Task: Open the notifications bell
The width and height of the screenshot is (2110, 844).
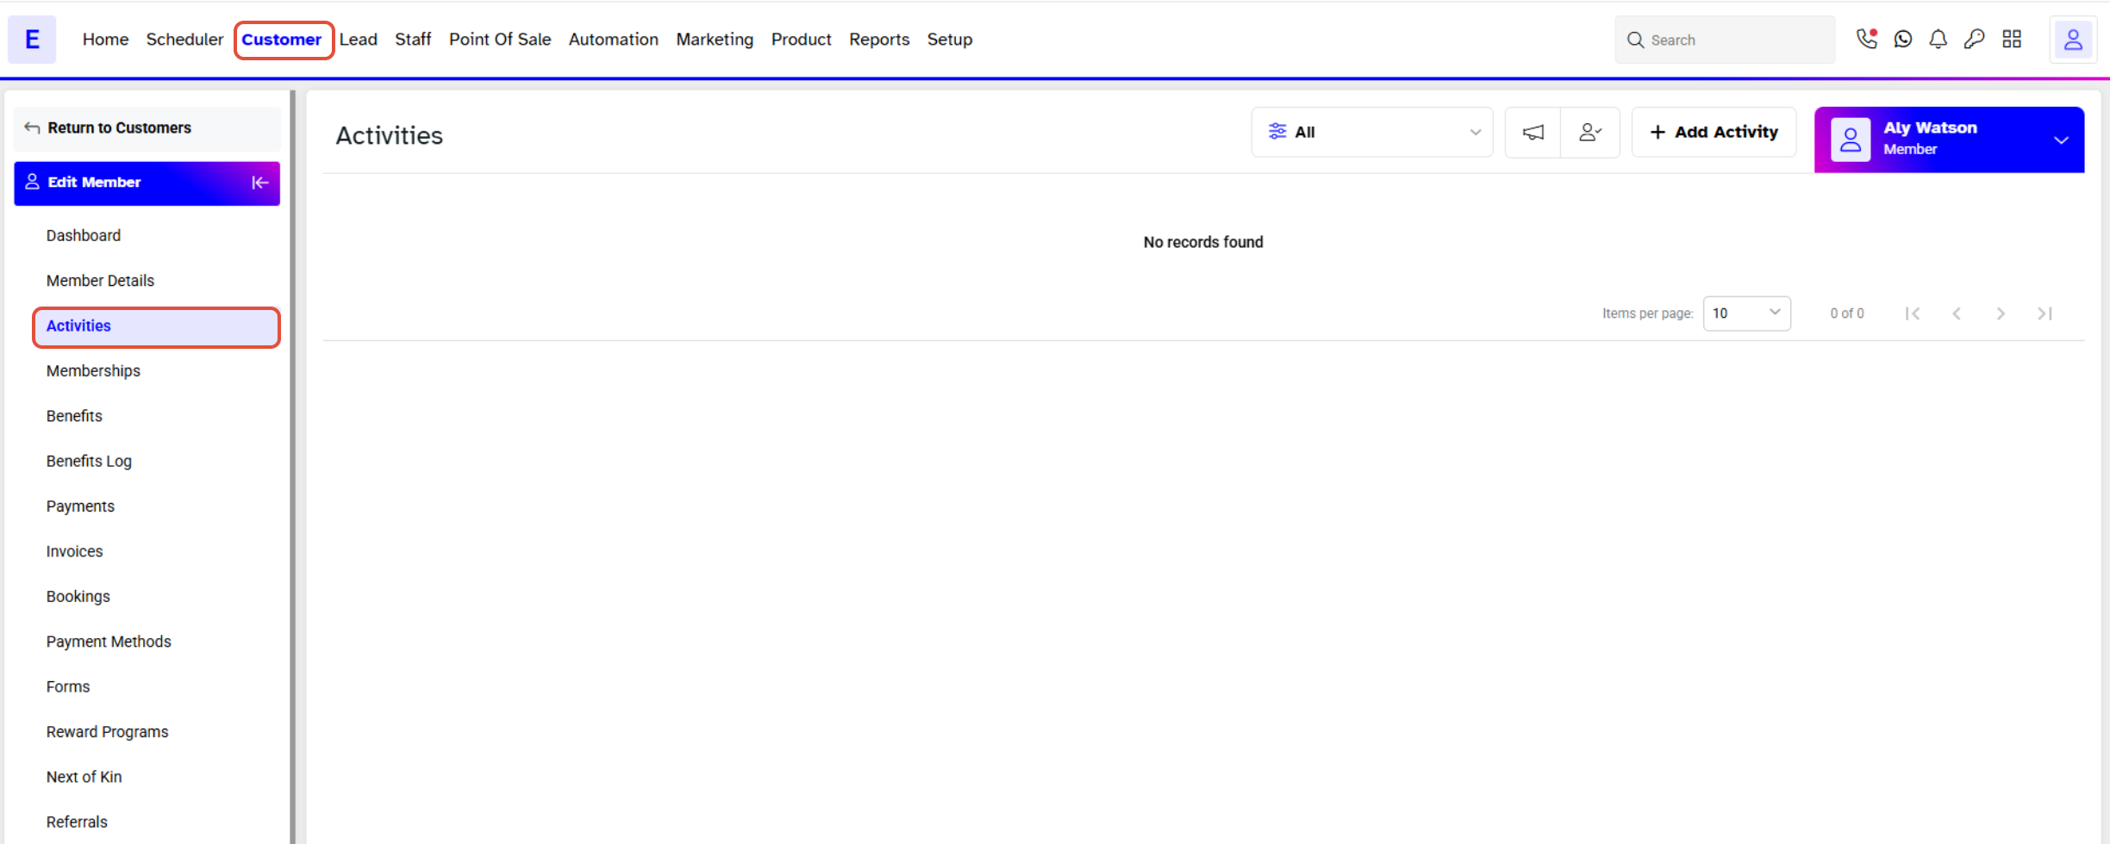Action: pyautogui.click(x=1938, y=39)
